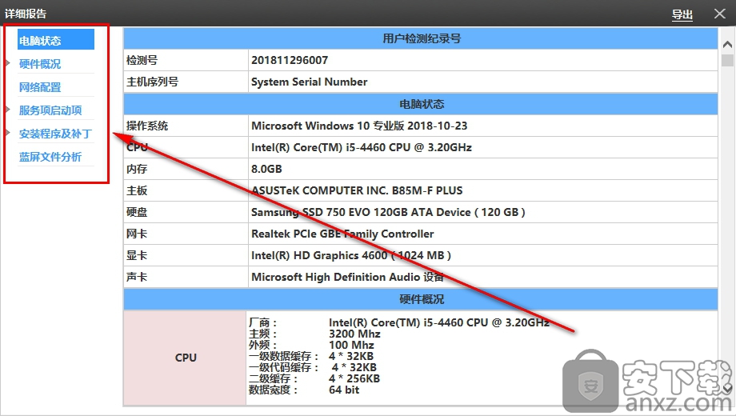Expand the arrow beside 硬件概况
Screen dimensions: 736x416
[x=7, y=63]
